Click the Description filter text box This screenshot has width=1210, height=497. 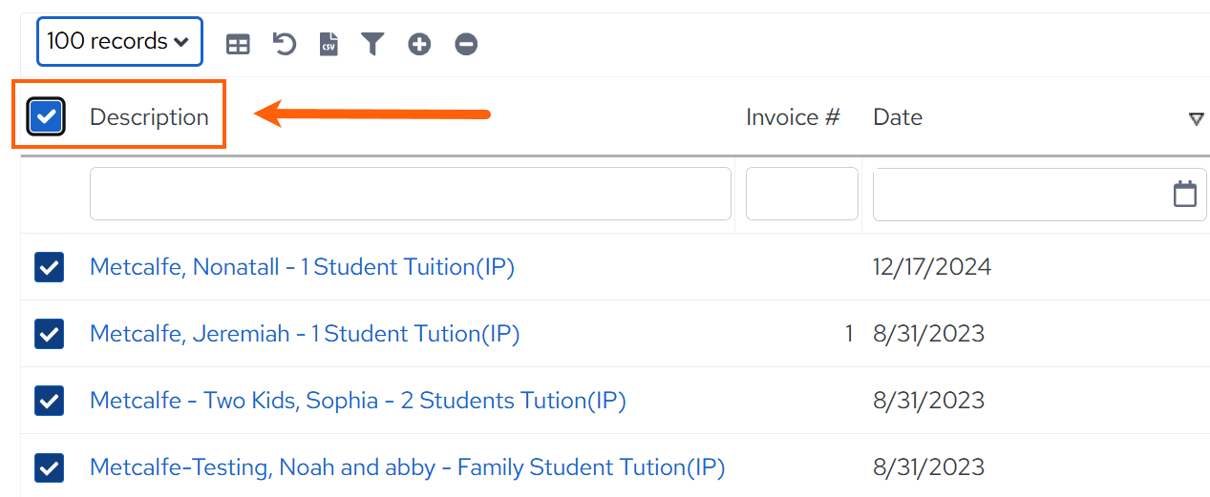pyautogui.click(x=411, y=194)
